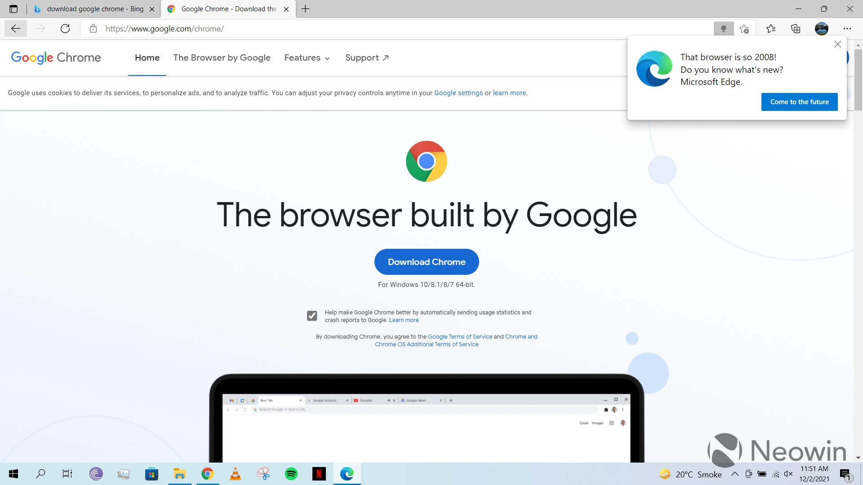This screenshot has width=863, height=485.
Task: Switch to The Browser by Google tab
Action: tap(222, 57)
